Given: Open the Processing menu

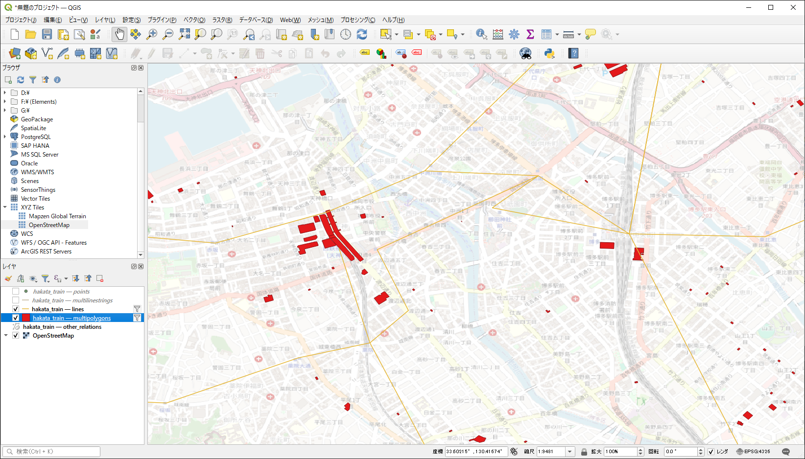Looking at the screenshot, I should (x=357, y=20).
